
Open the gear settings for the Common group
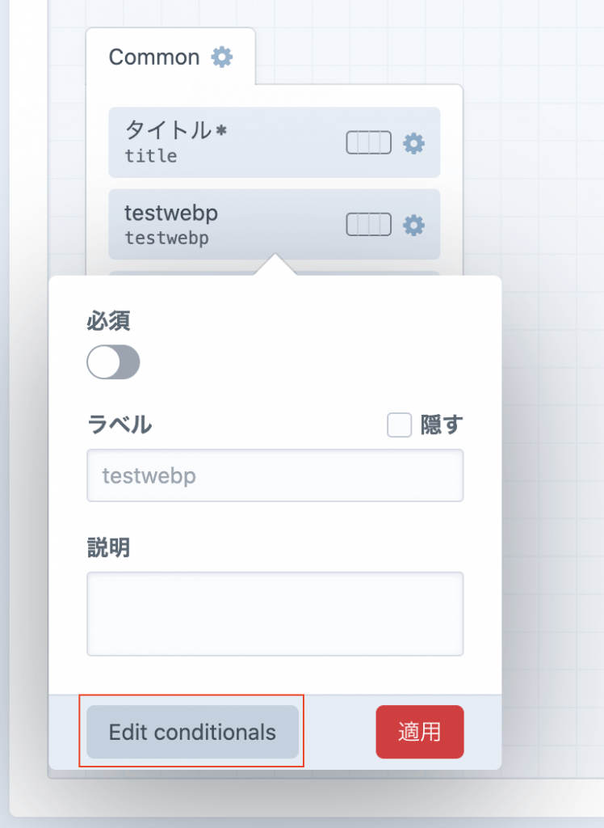222,57
